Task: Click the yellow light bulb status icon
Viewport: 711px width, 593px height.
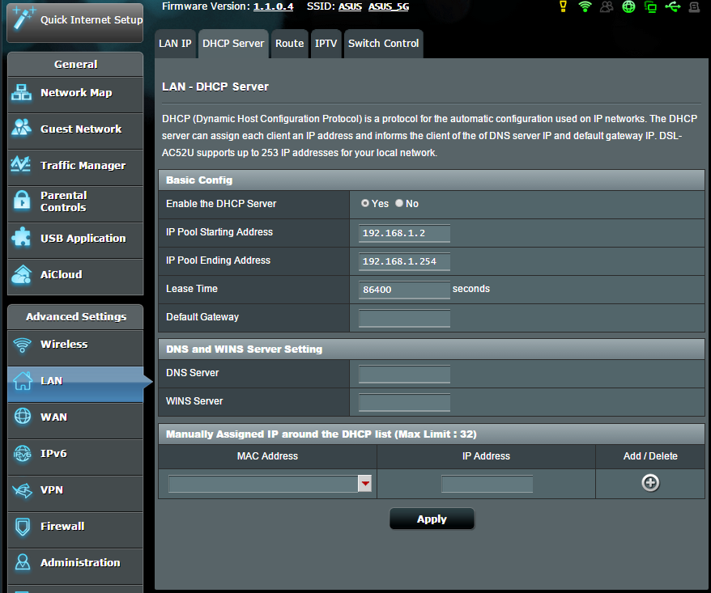Action: tap(563, 6)
